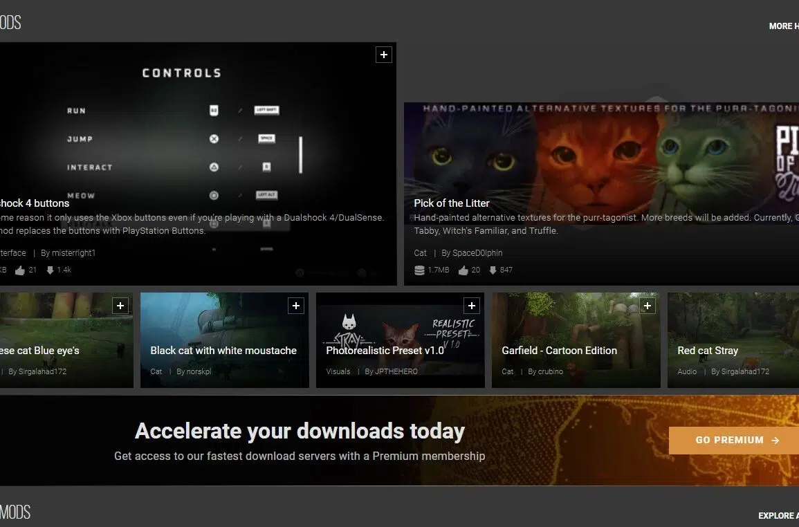Open the Pick of the Litter mod title
This screenshot has height=527, width=799.
[x=452, y=203]
